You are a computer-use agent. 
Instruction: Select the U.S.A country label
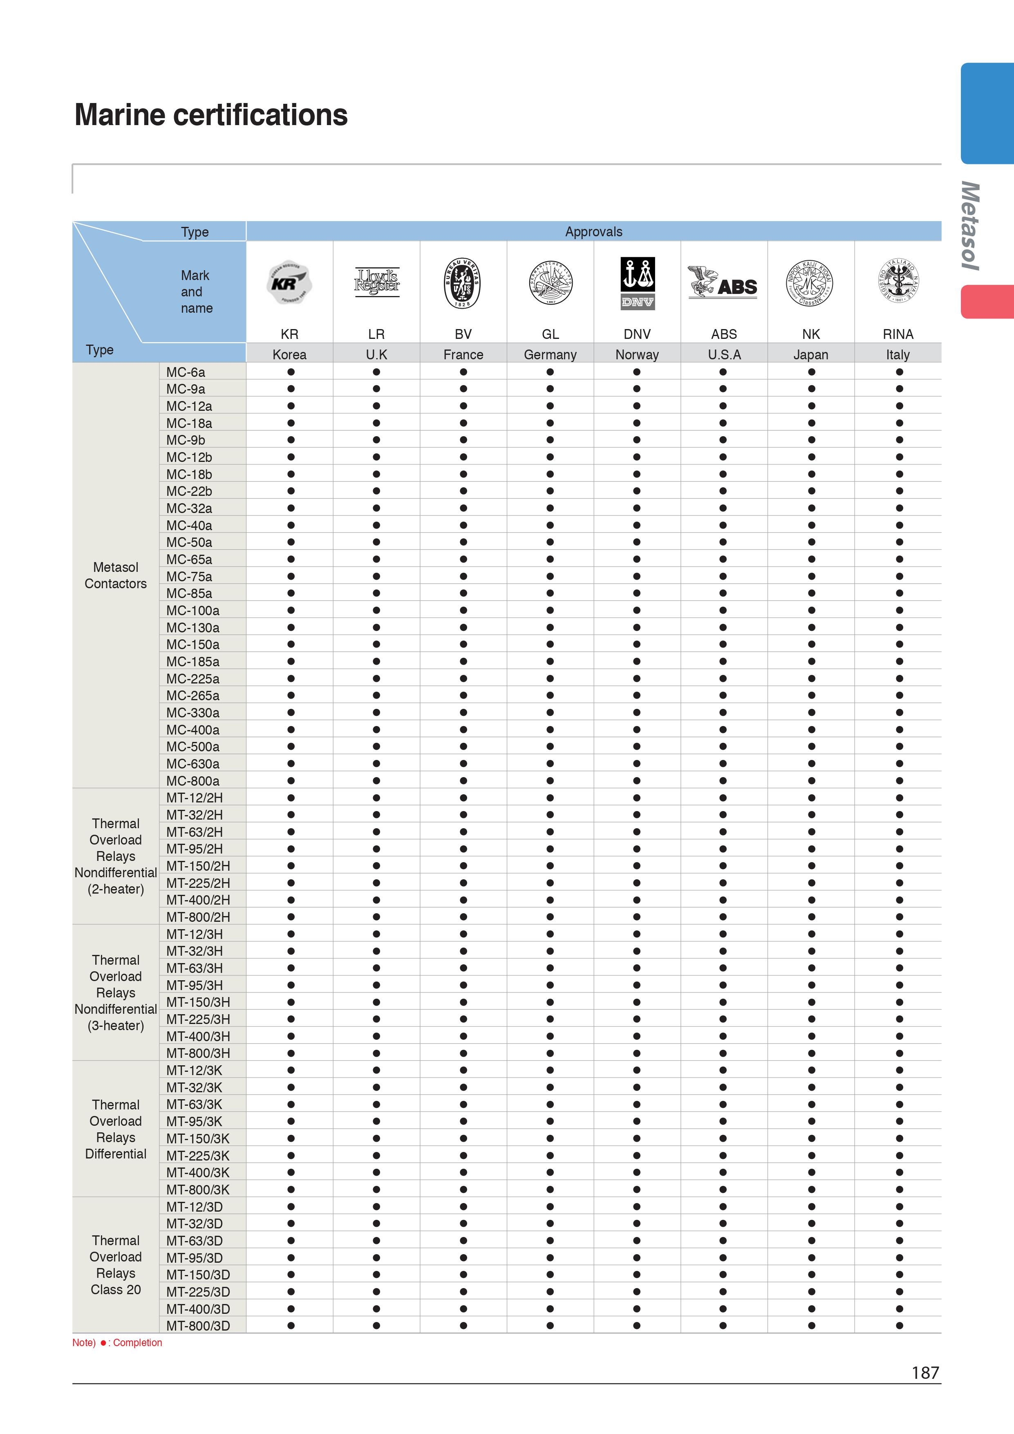[724, 354]
